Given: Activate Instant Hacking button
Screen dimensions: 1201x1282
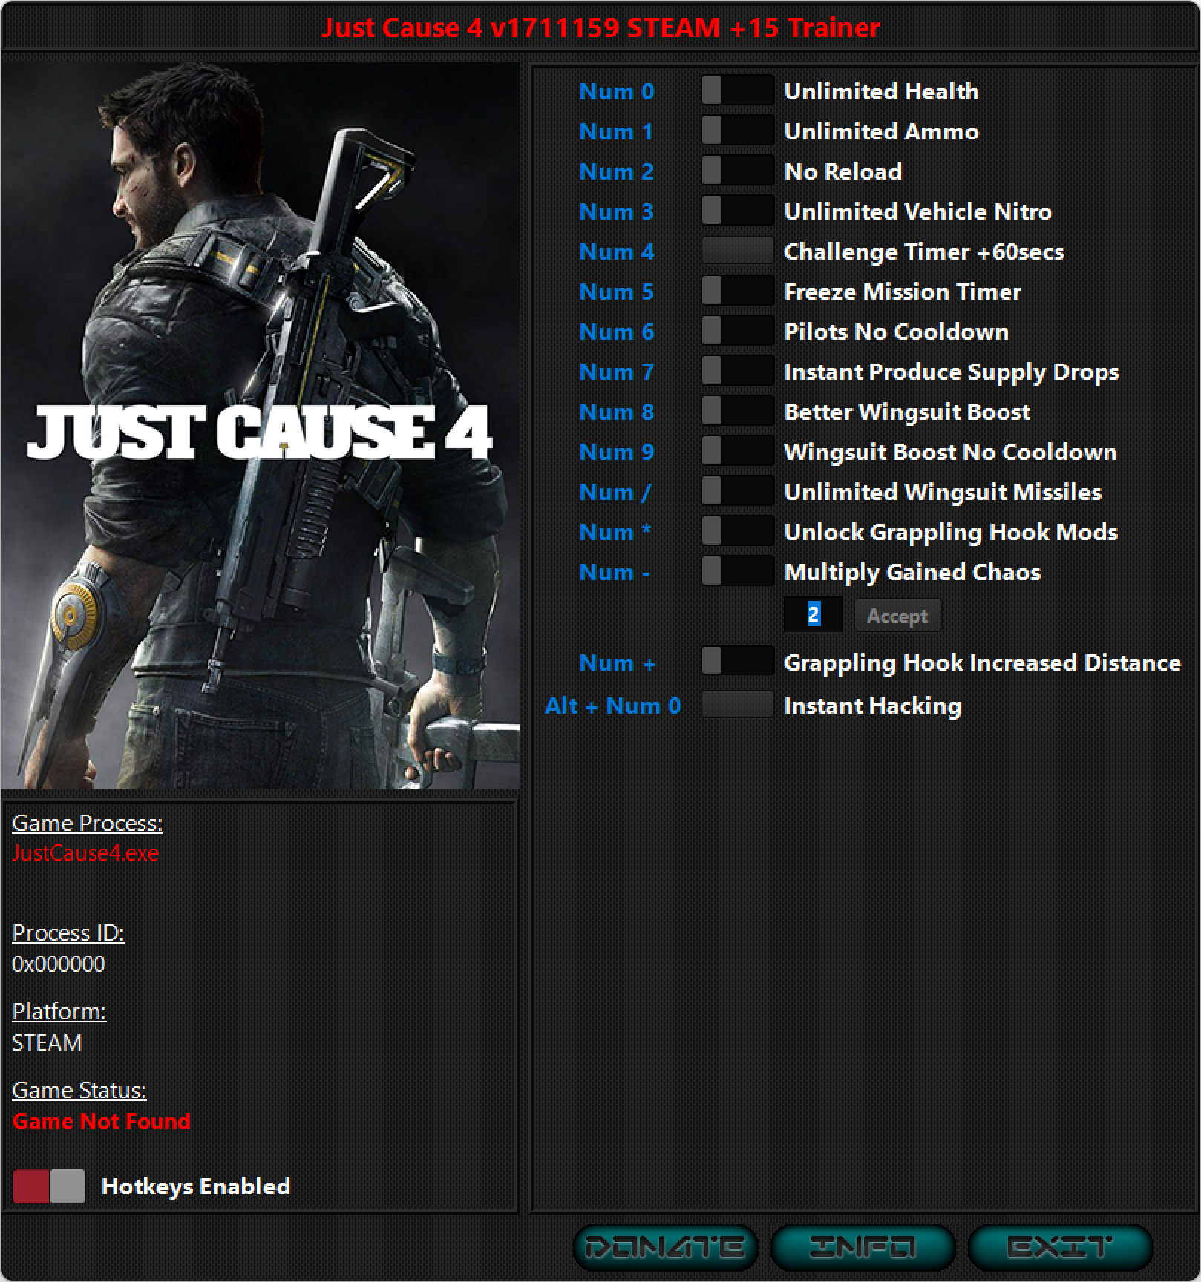Looking at the screenshot, I should tap(738, 705).
